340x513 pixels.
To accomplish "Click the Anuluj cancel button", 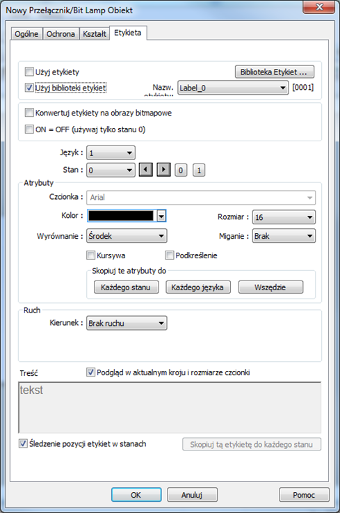I will [x=192, y=495].
